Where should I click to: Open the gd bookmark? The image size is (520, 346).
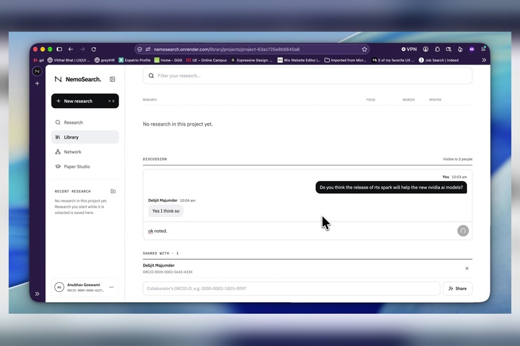pyautogui.click(x=39, y=60)
